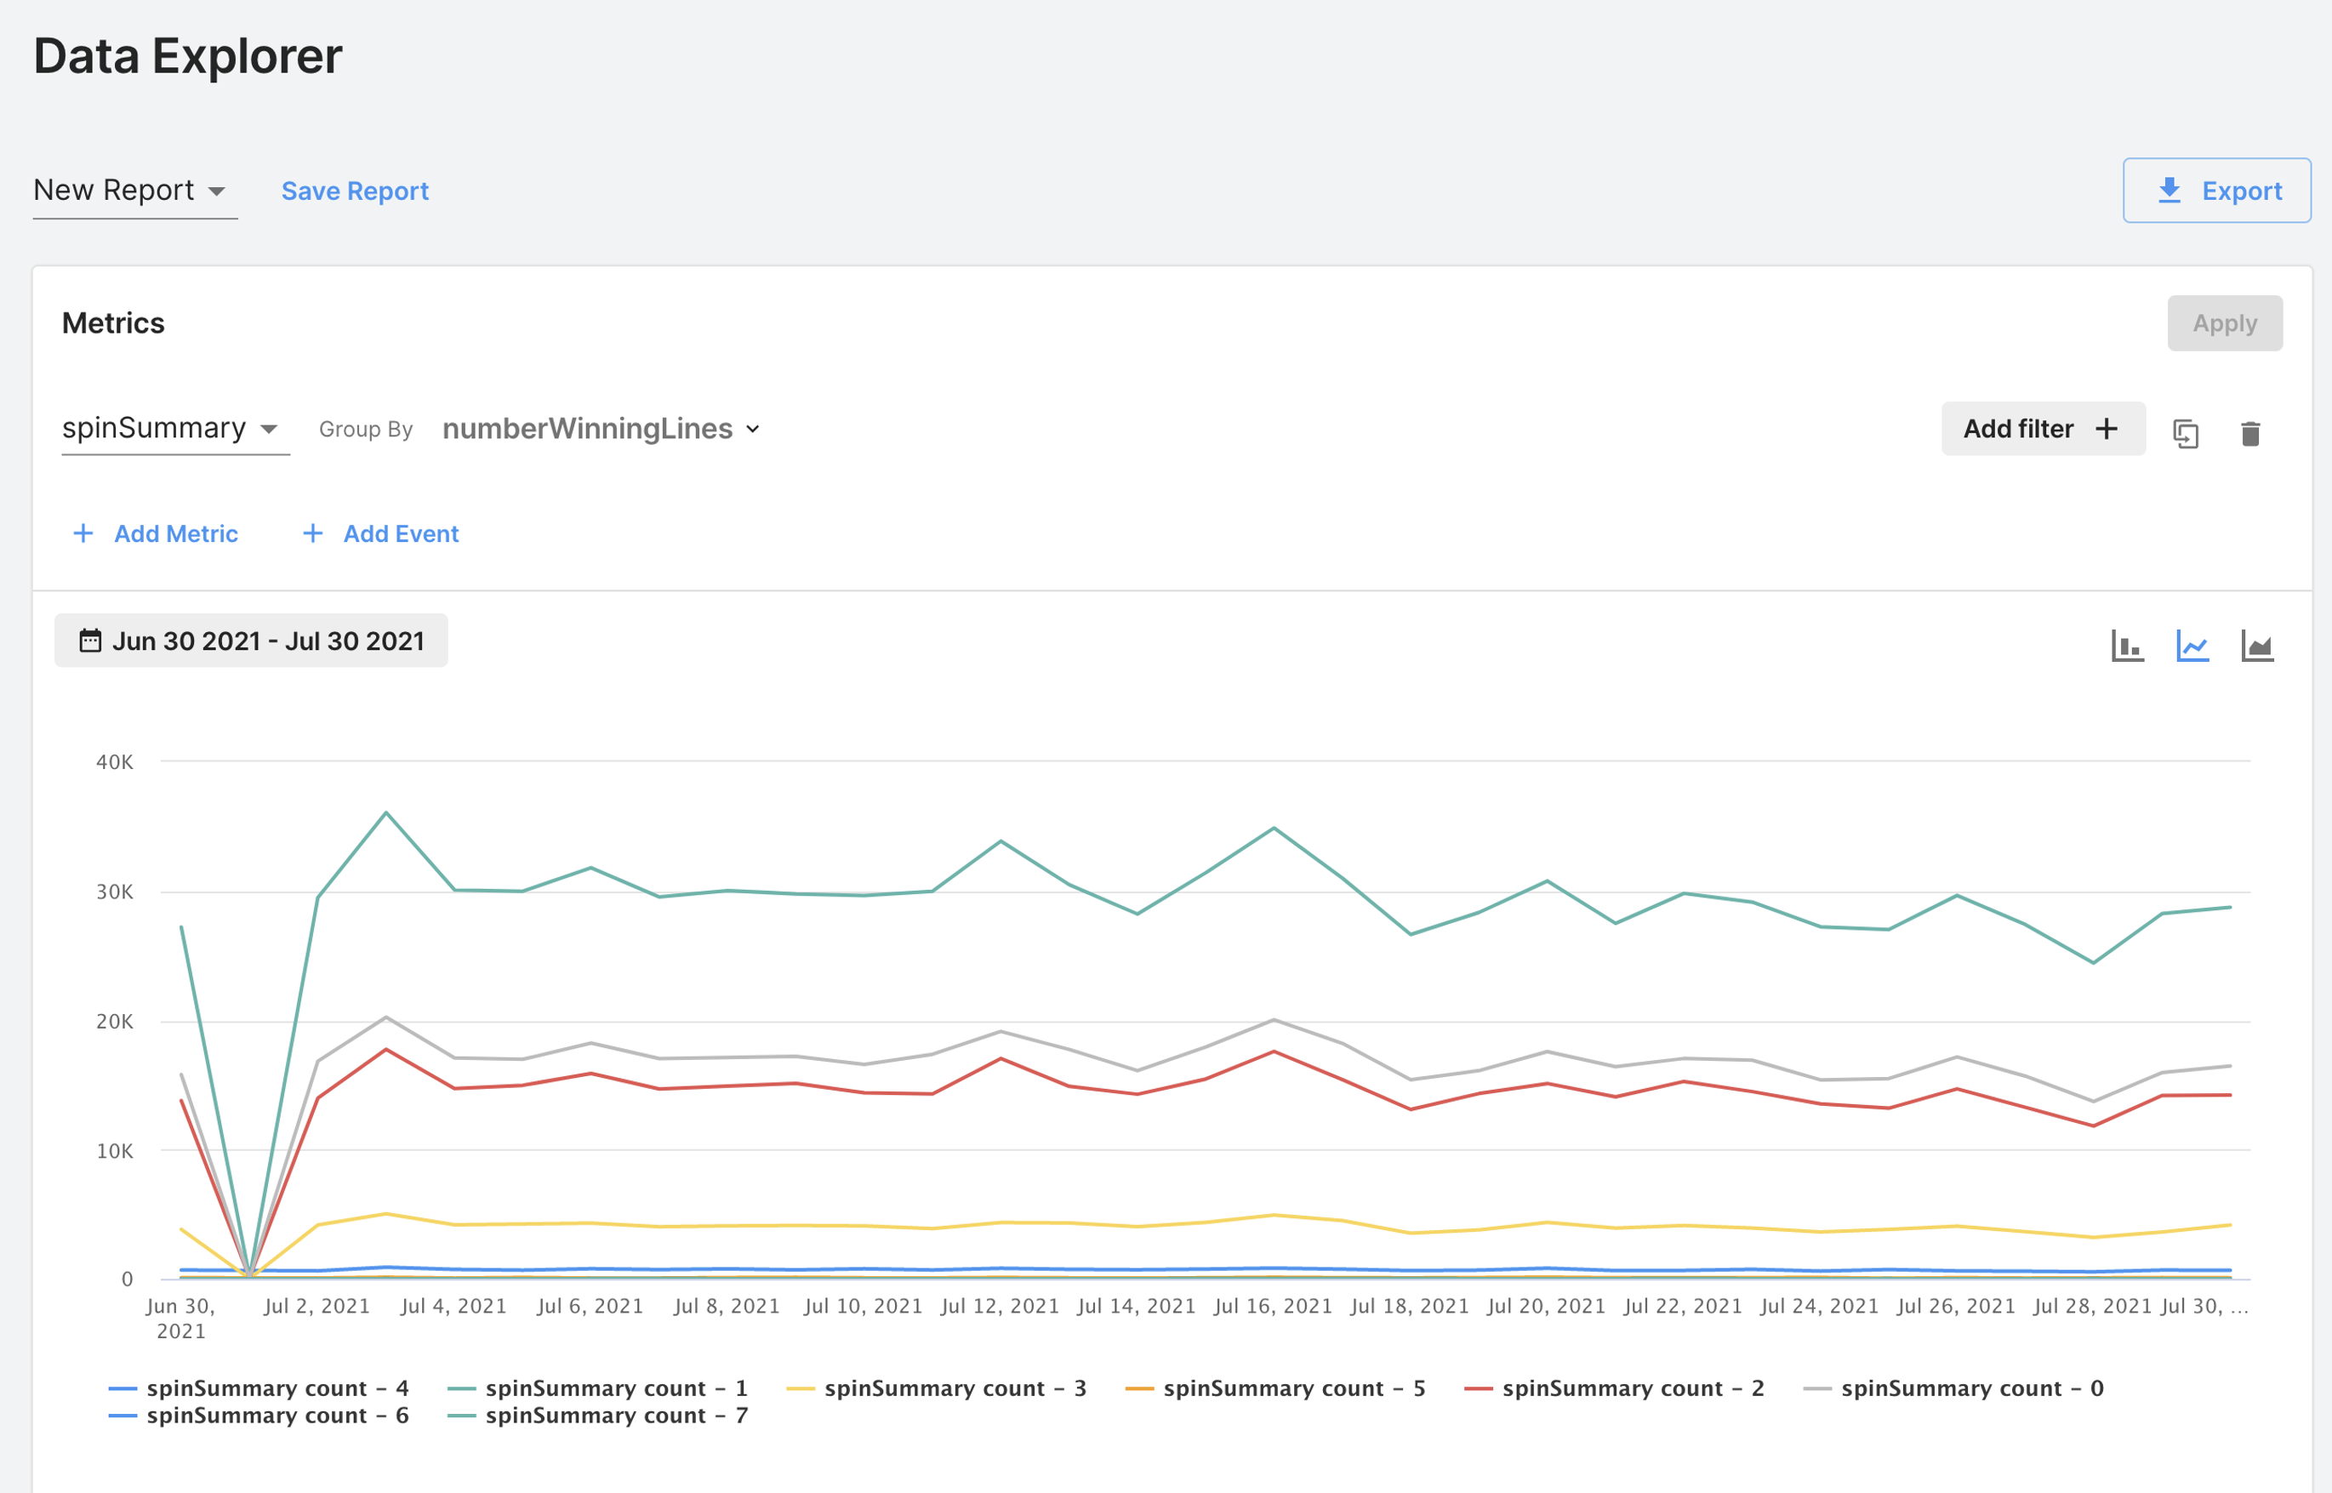
Task: Click the calendar icon in date range
Action: [90, 641]
